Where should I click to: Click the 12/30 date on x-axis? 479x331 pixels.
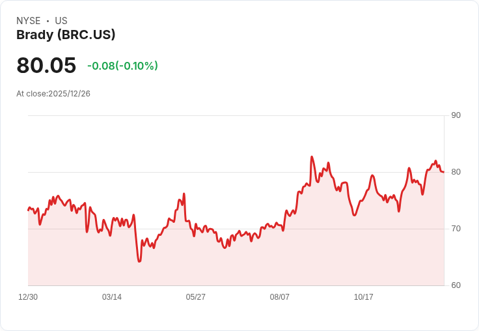coord(28,297)
